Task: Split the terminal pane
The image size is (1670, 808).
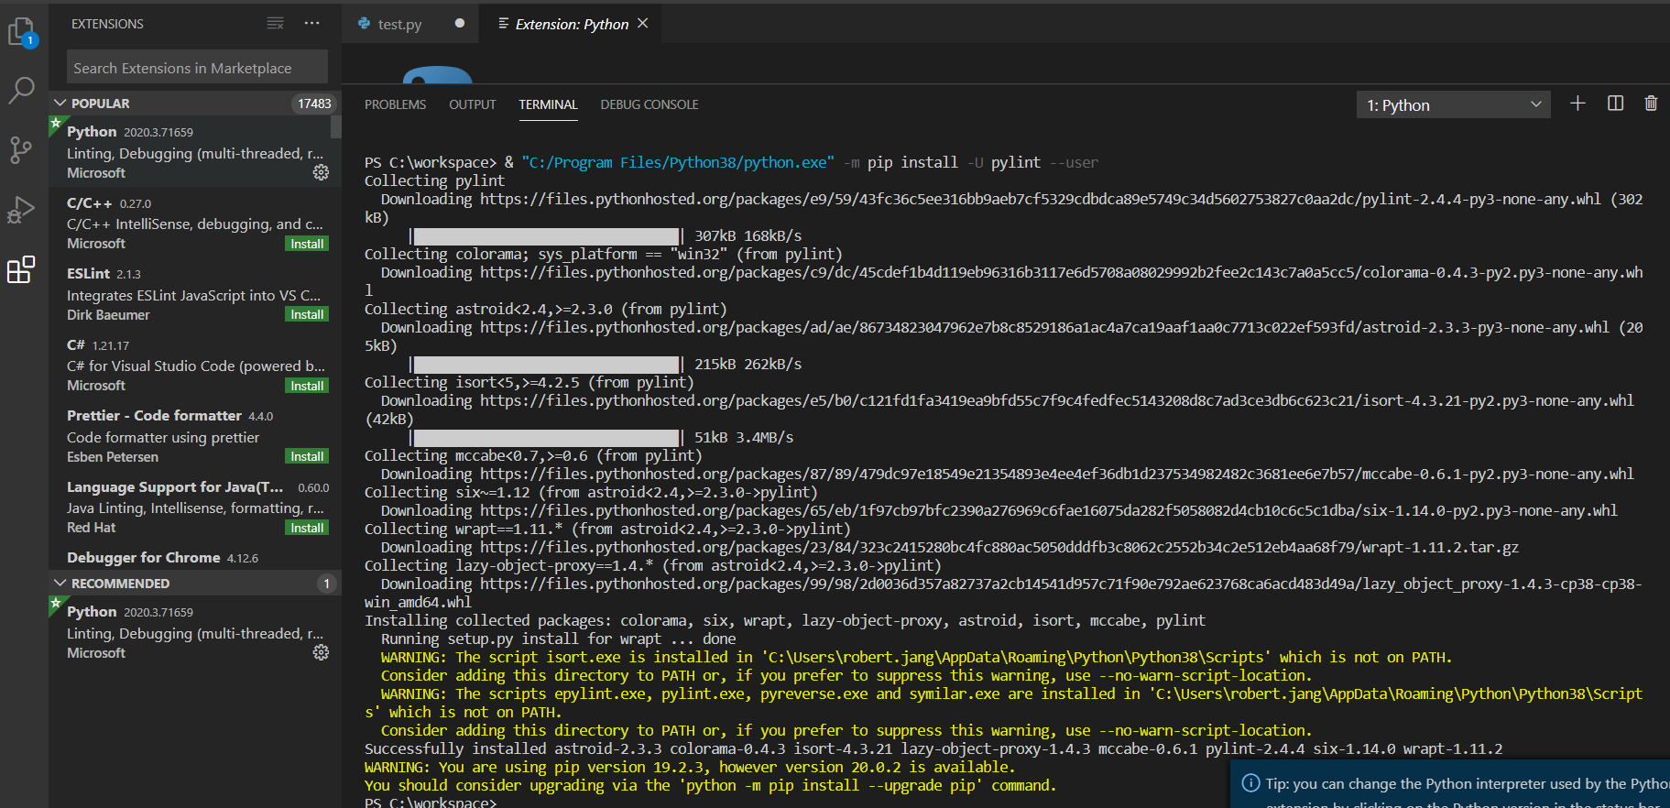Action: pos(1615,104)
